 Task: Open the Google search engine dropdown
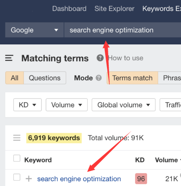click(x=34, y=30)
